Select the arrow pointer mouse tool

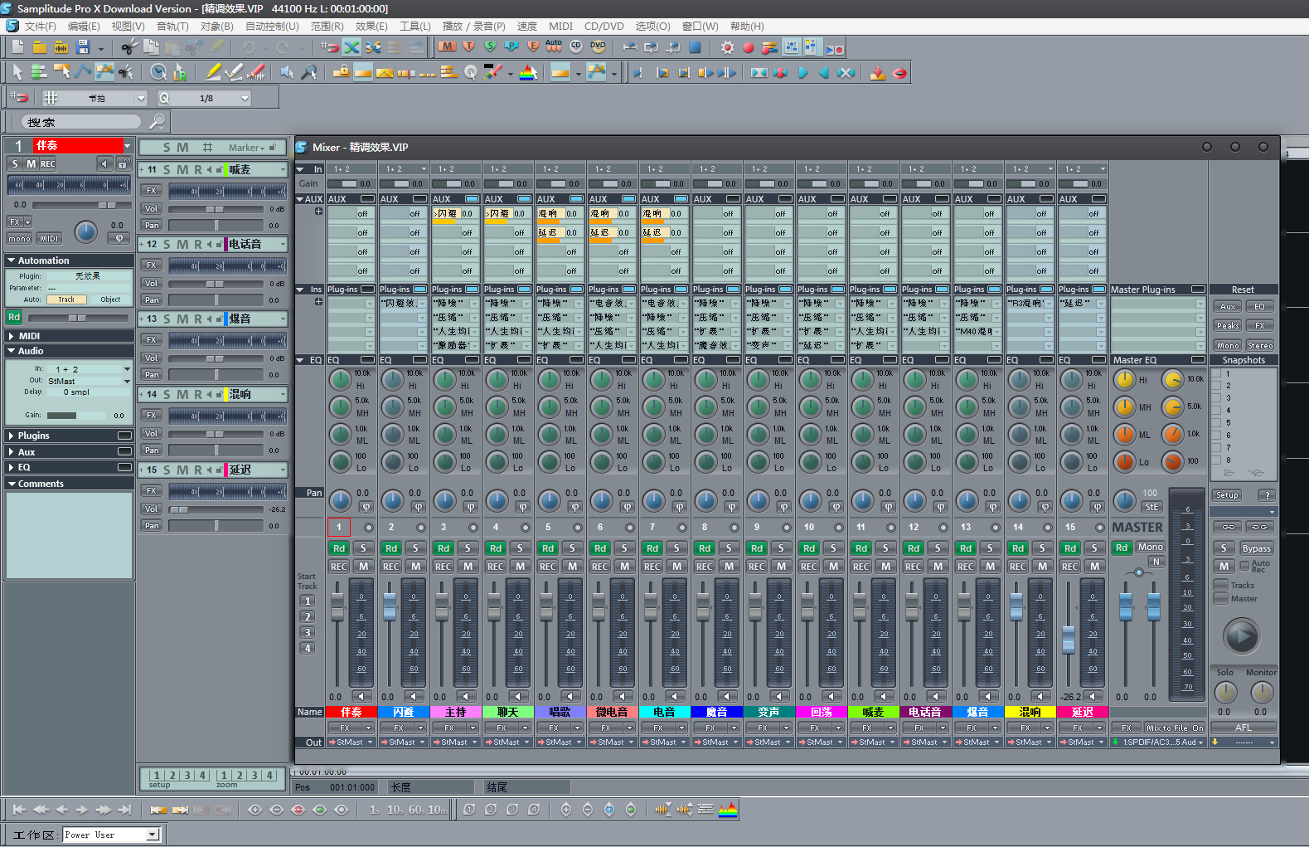coord(17,73)
